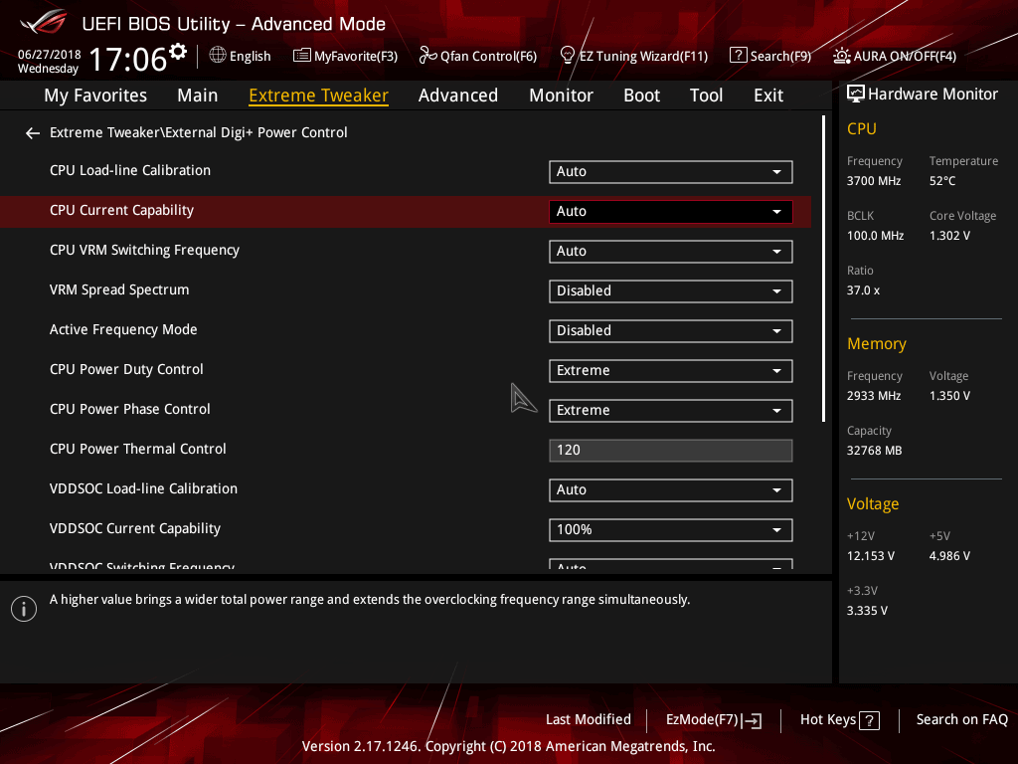Image resolution: width=1018 pixels, height=764 pixels.
Task: Click the Hot Keys question mark icon
Action: pyautogui.click(x=869, y=720)
